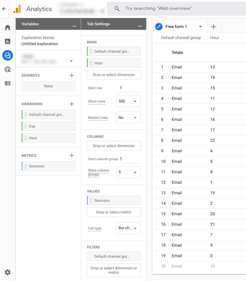The width and height of the screenshot is (246, 281).
Task: Add a new metric with the plus button
Action: (71, 155)
